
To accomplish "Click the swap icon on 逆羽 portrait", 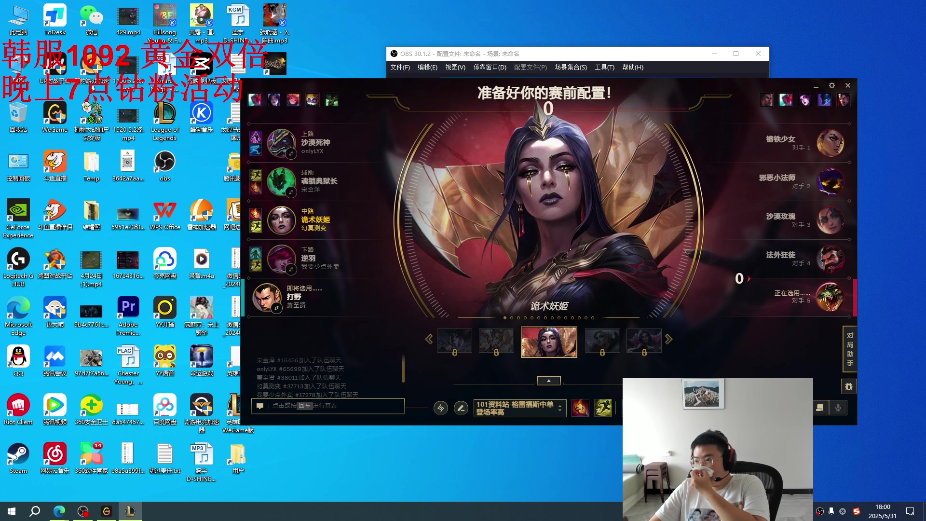I will tap(291, 269).
